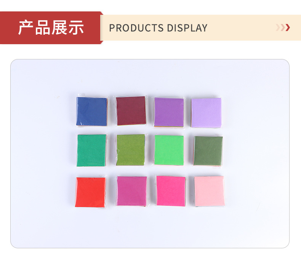
Task: Select the teal green paper pack
Action: coord(91,150)
